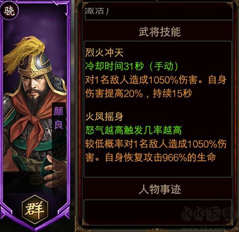This screenshot has height=232, width=239.
Task: Tap the general's portrait artwork
Action: [x=35, y=106]
